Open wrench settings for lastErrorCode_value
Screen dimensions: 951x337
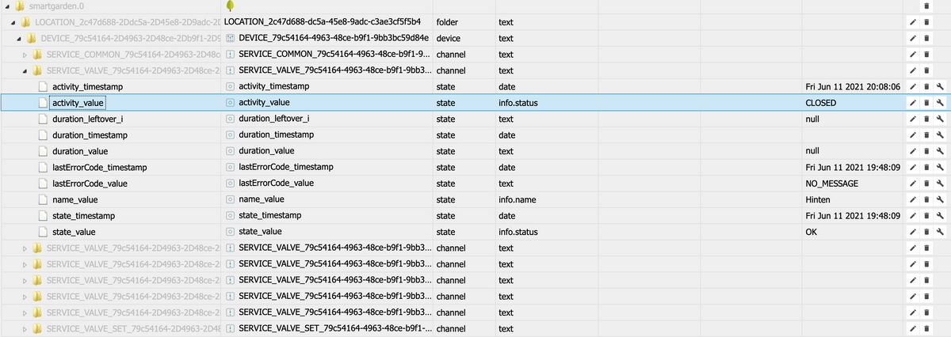pyautogui.click(x=939, y=184)
